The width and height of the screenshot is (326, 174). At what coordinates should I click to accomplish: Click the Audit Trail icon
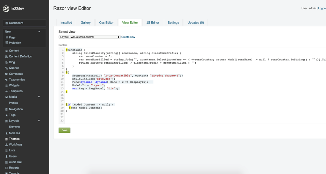[6, 162]
